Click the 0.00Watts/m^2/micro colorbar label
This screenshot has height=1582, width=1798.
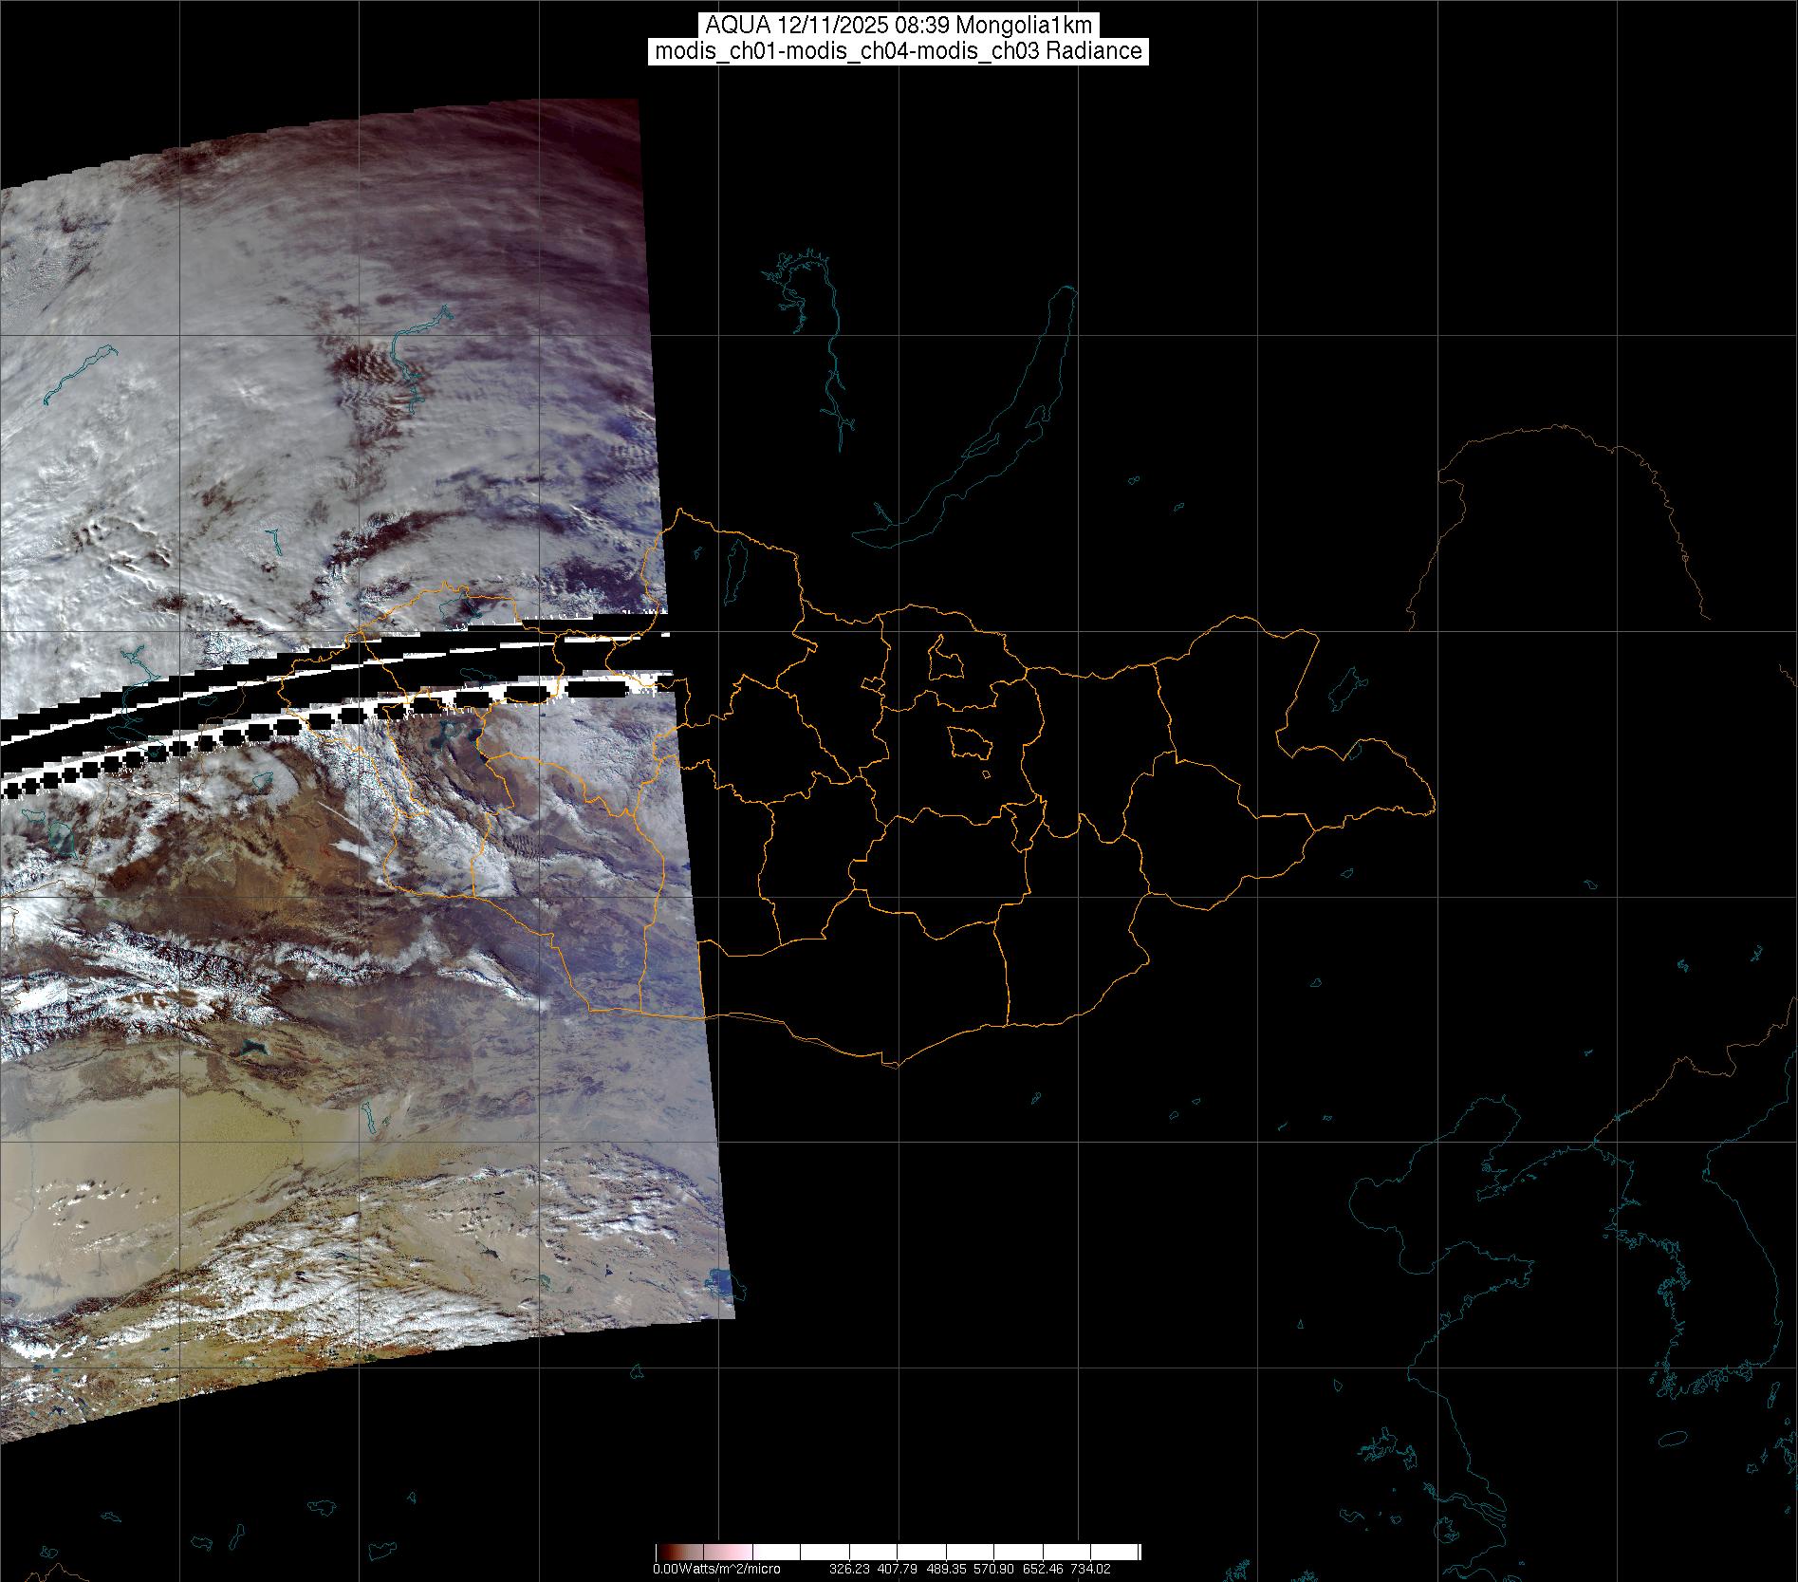[716, 1569]
